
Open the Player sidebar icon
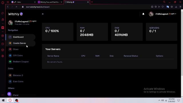click(3, 36)
